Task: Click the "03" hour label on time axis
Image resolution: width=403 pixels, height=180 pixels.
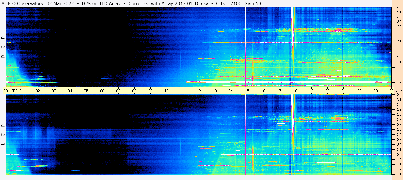Action: [x=54, y=91]
